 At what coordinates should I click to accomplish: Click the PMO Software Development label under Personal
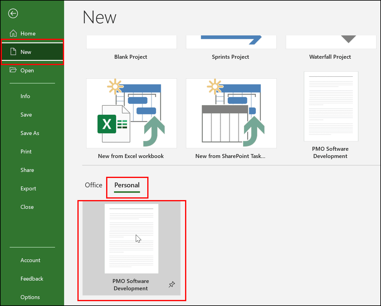pos(131,285)
